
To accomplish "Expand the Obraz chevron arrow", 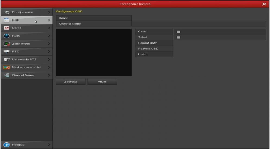I will coord(49,28).
